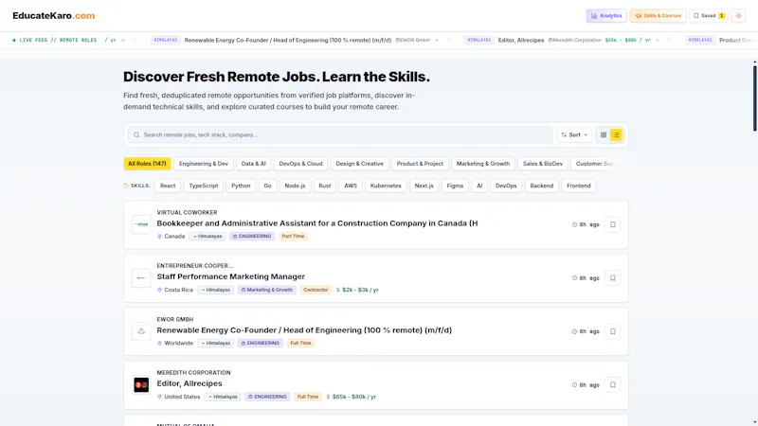Select the Backend skill chip

click(541, 186)
